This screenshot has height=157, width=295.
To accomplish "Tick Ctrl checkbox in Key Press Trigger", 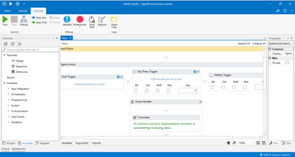I will 147,90.
